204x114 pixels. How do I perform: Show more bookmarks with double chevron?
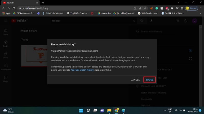click(x=201, y=13)
